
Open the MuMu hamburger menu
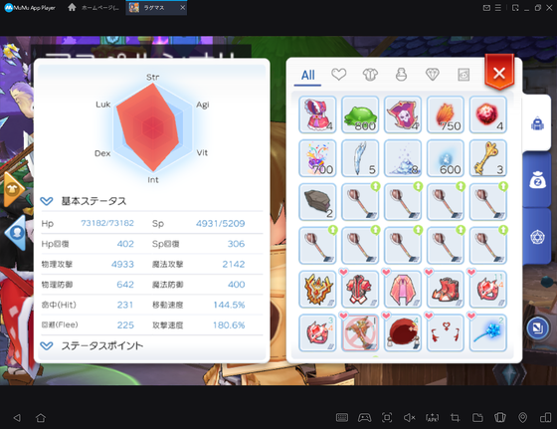[x=498, y=8]
